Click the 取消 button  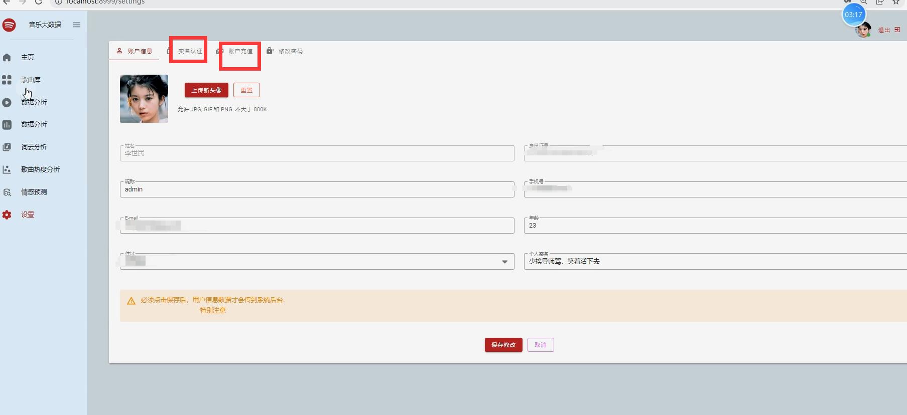point(541,345)
